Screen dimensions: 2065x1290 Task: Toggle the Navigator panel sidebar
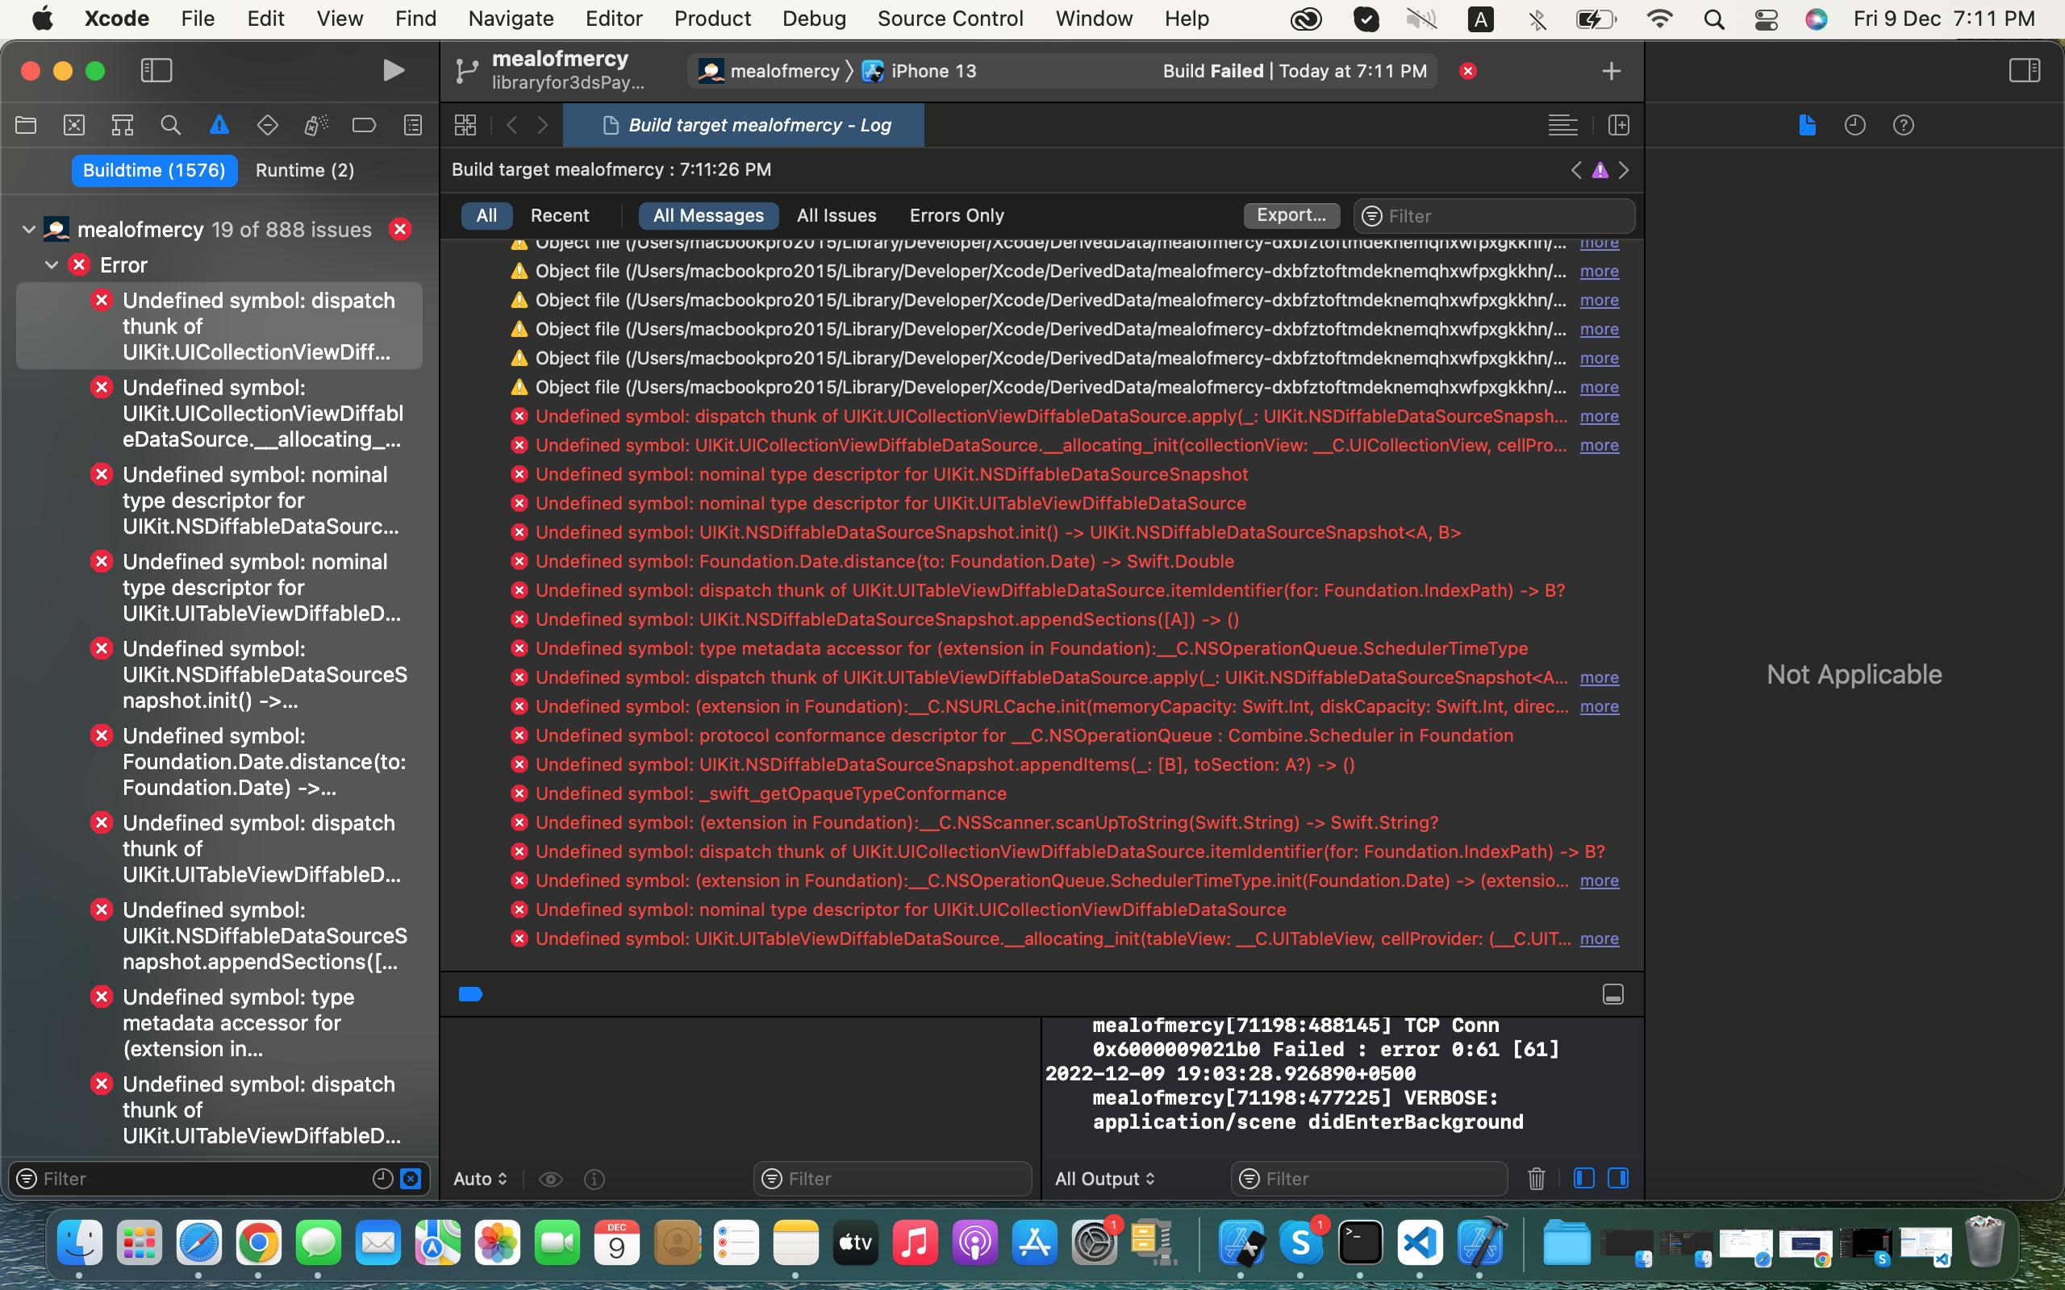coord(156,70)
